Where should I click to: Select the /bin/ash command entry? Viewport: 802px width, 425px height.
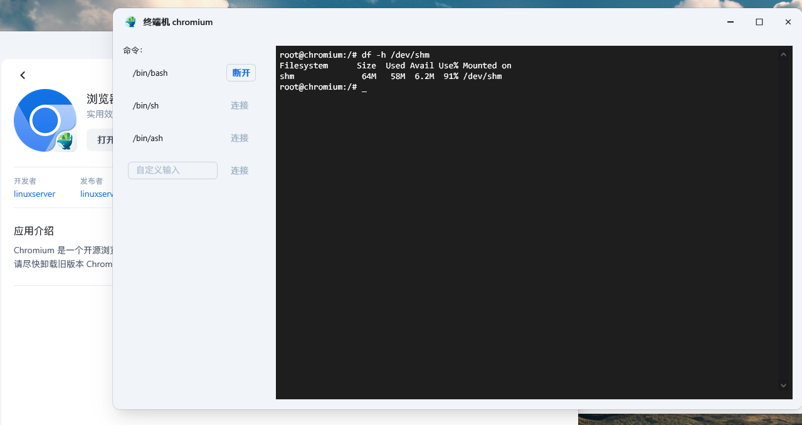click(x=148, y=139)
